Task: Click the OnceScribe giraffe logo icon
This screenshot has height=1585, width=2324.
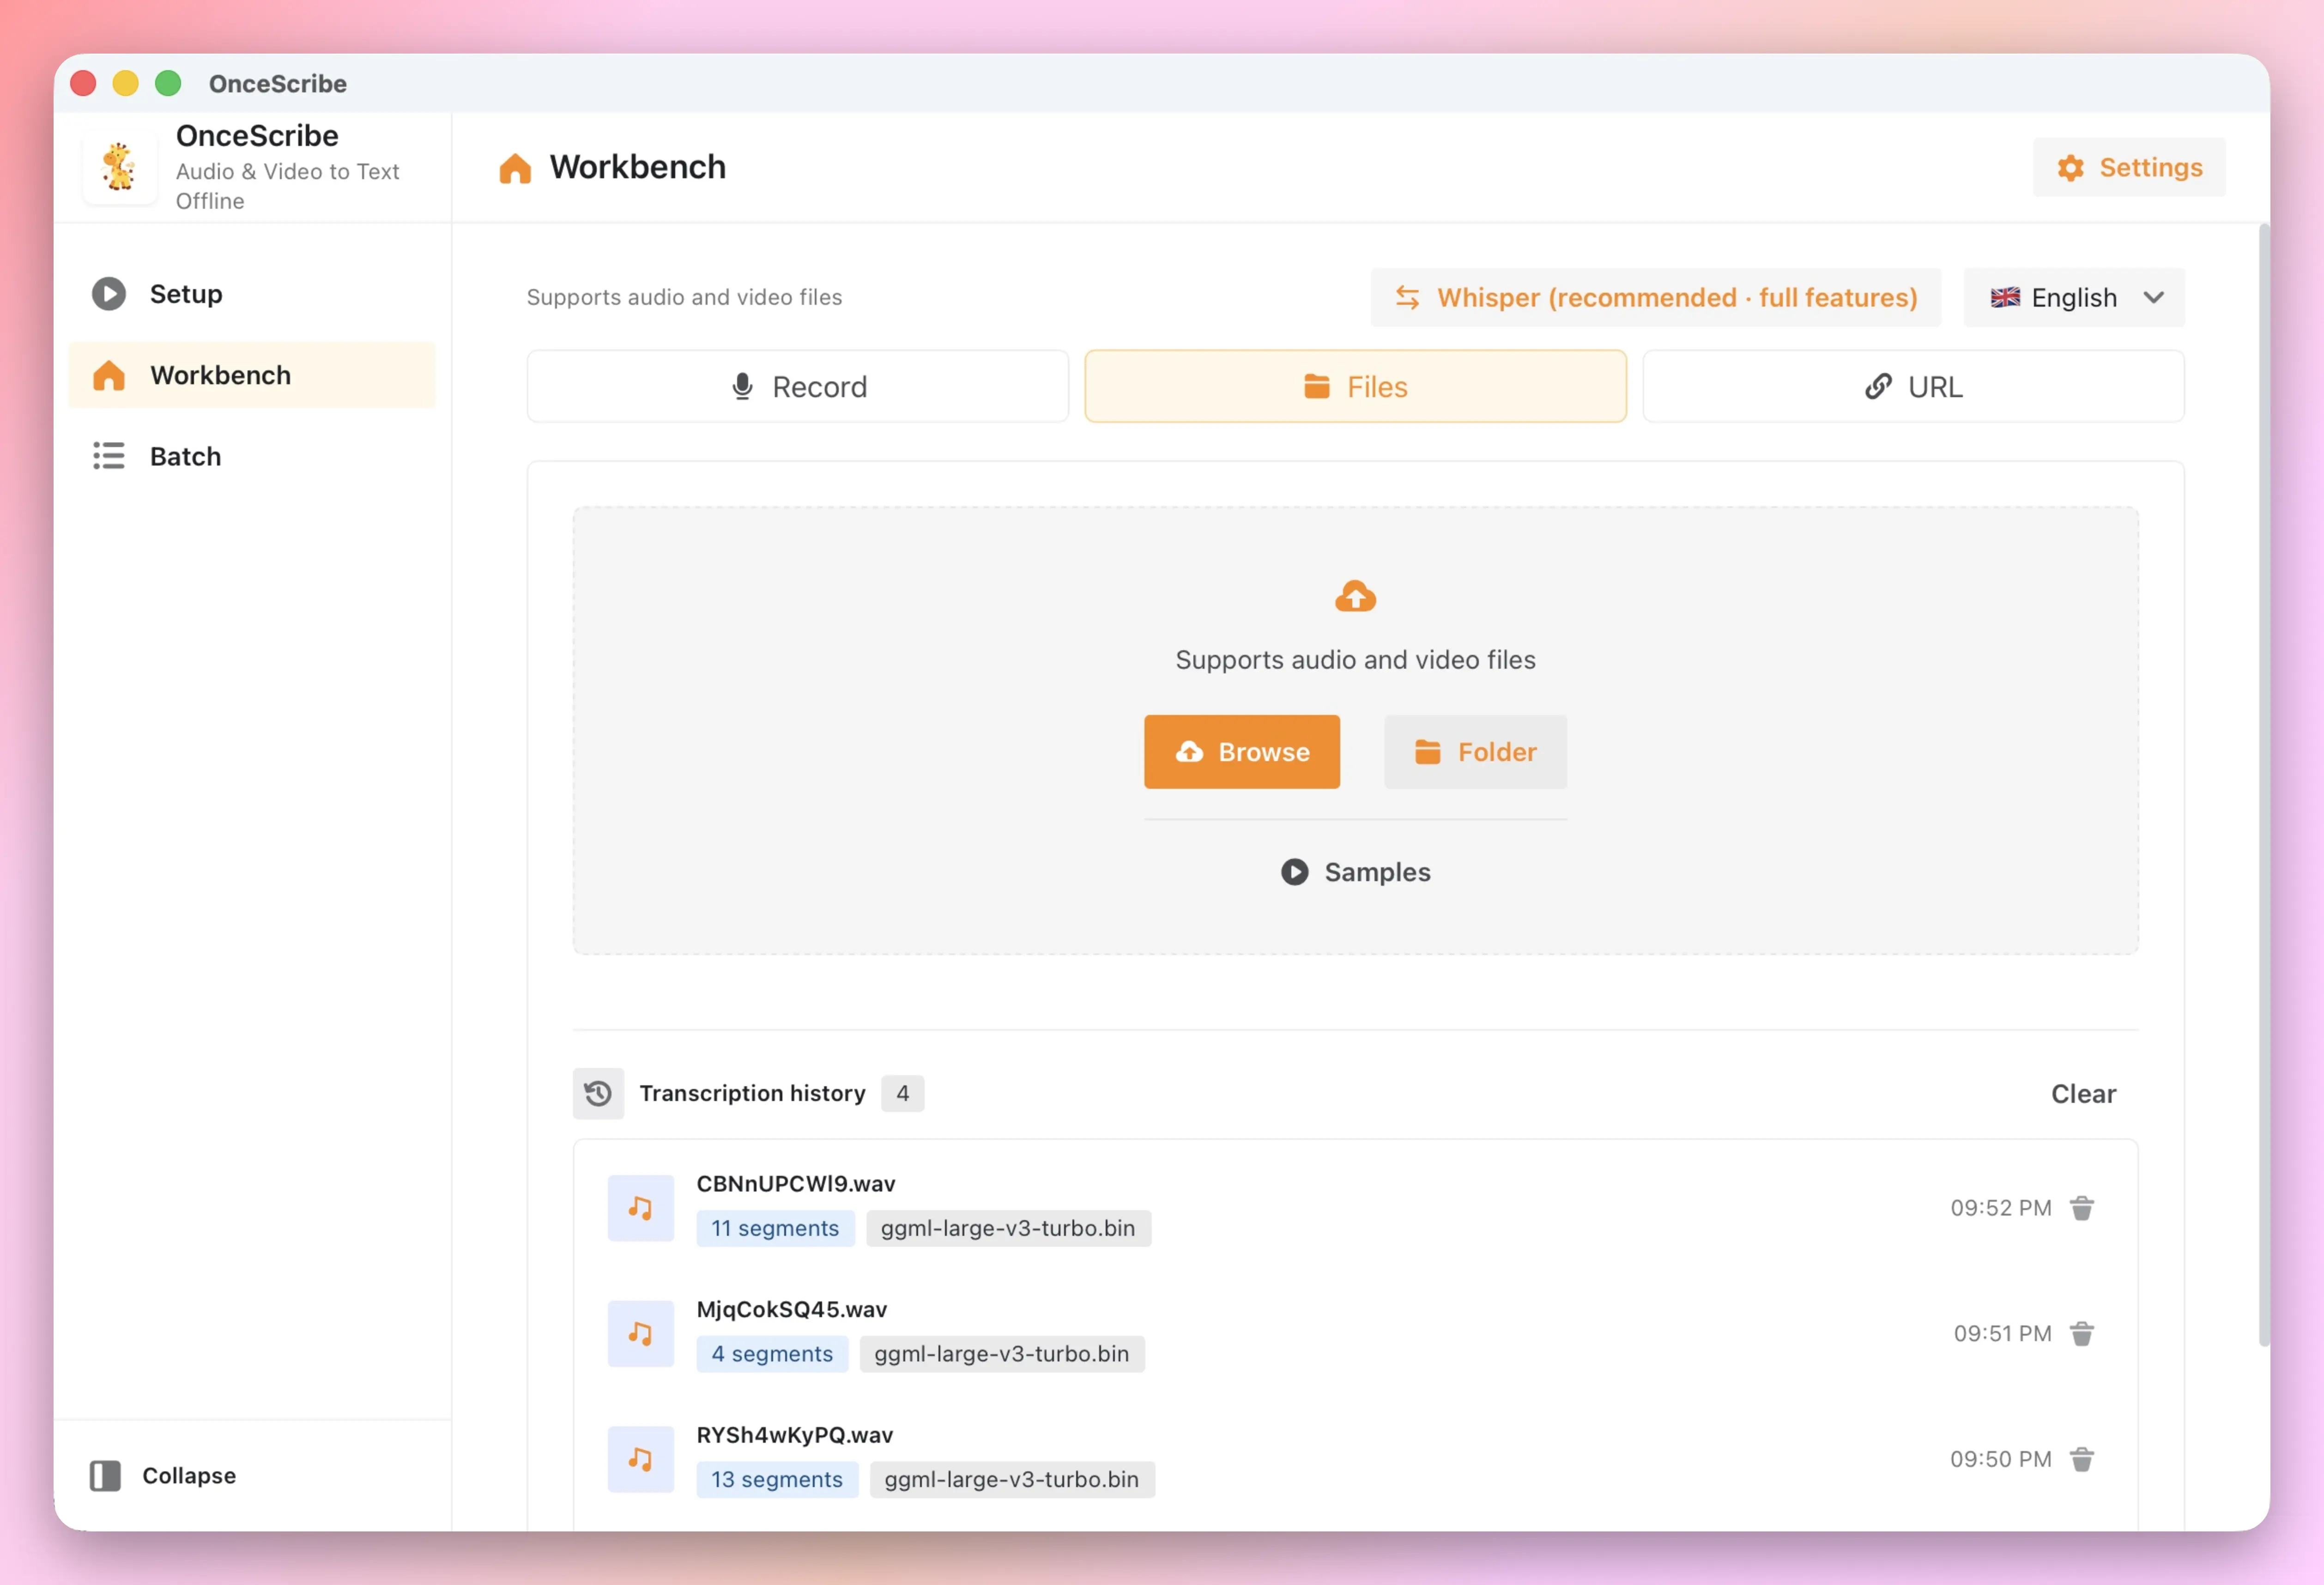Action: [x=119, y=167]
